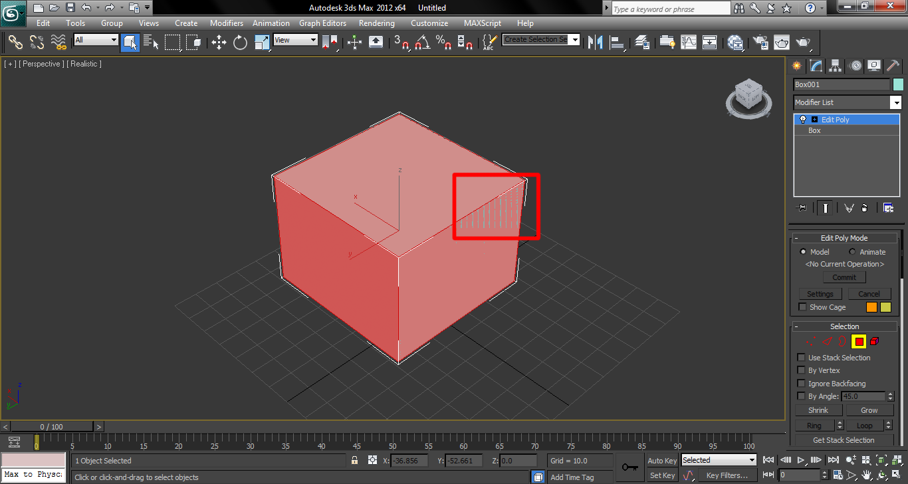Open the Select by Name list
Viewport: 908px width, 484px height.
click(x=151, y=42)
